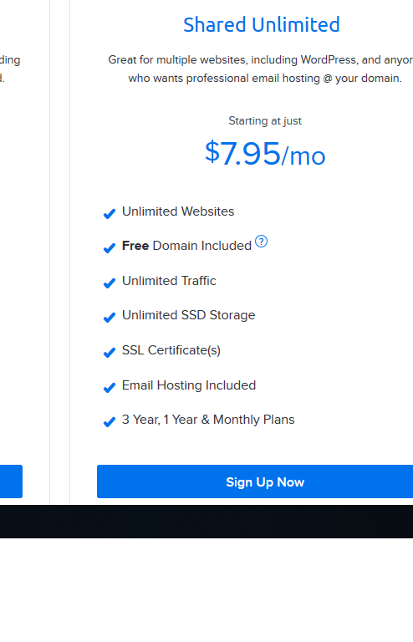This screenshot has width=413, height=642.
Task: Click the Unlimited SSD Storage feature text
Action: point(189,315)
